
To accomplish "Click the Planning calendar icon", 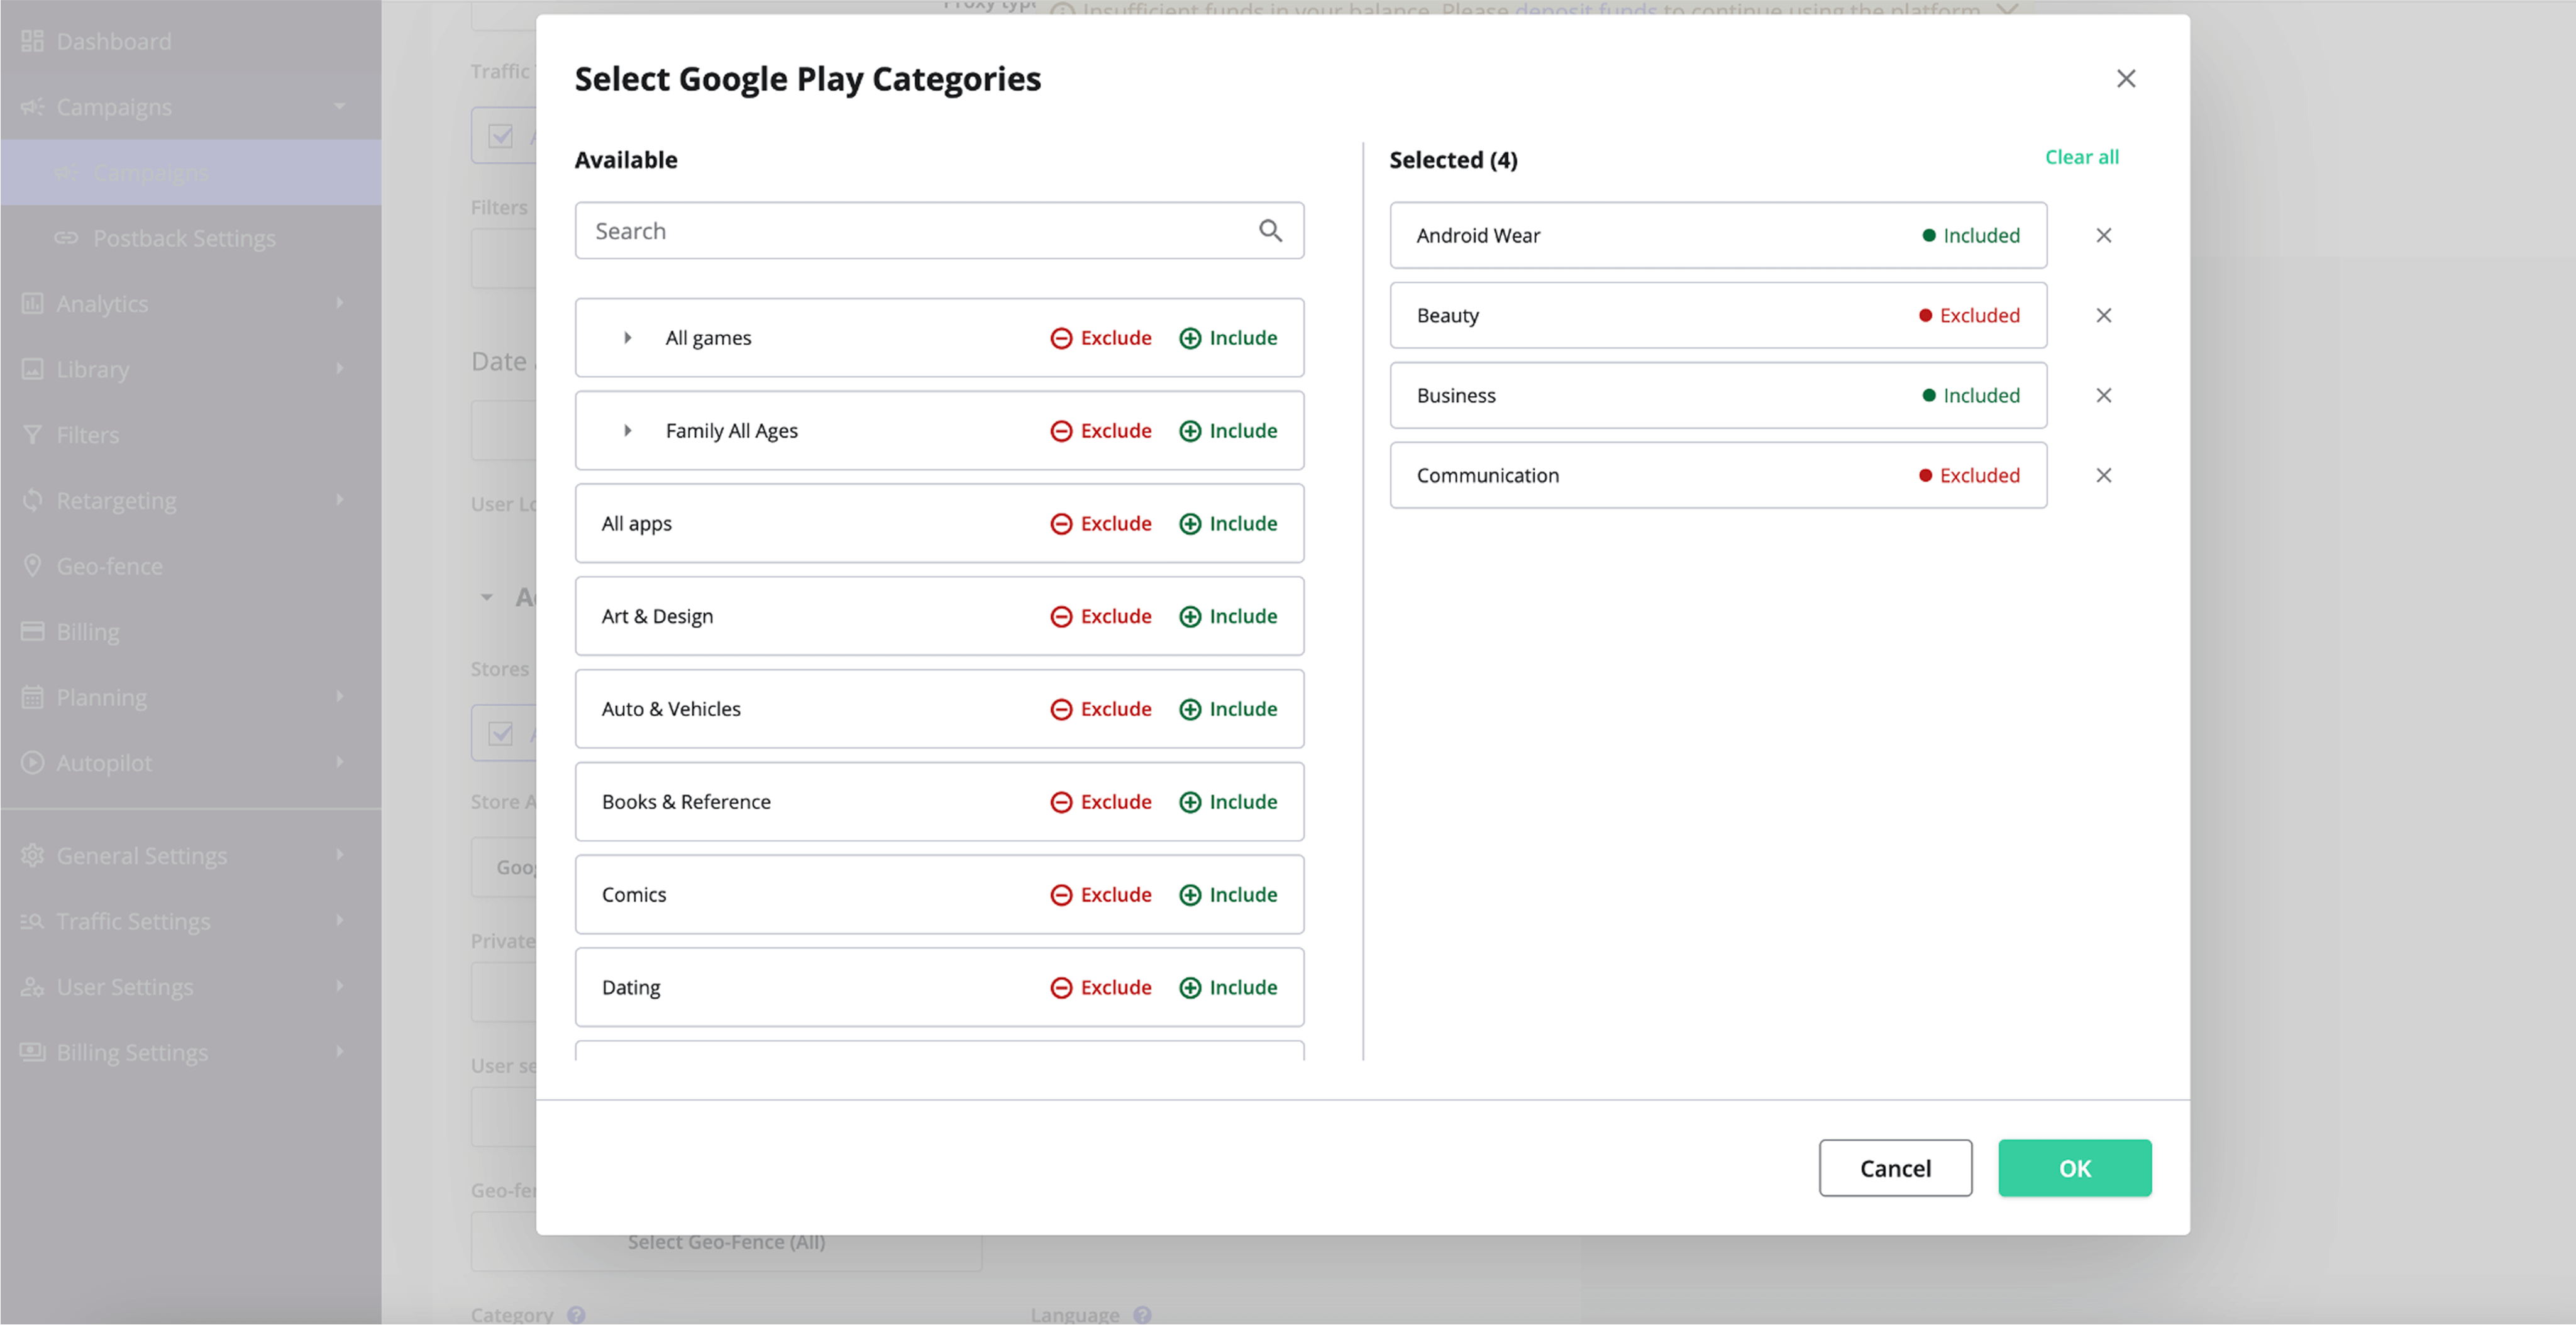I will (x=33, y=697).
